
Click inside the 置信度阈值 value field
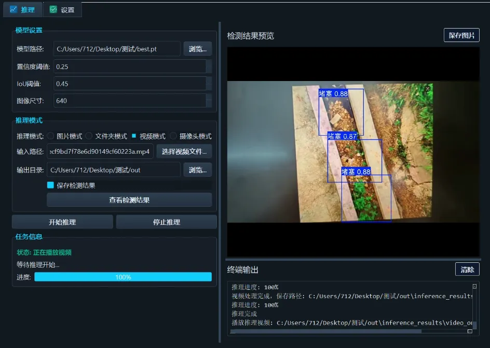pyautogui.click(x=129, y=66)
